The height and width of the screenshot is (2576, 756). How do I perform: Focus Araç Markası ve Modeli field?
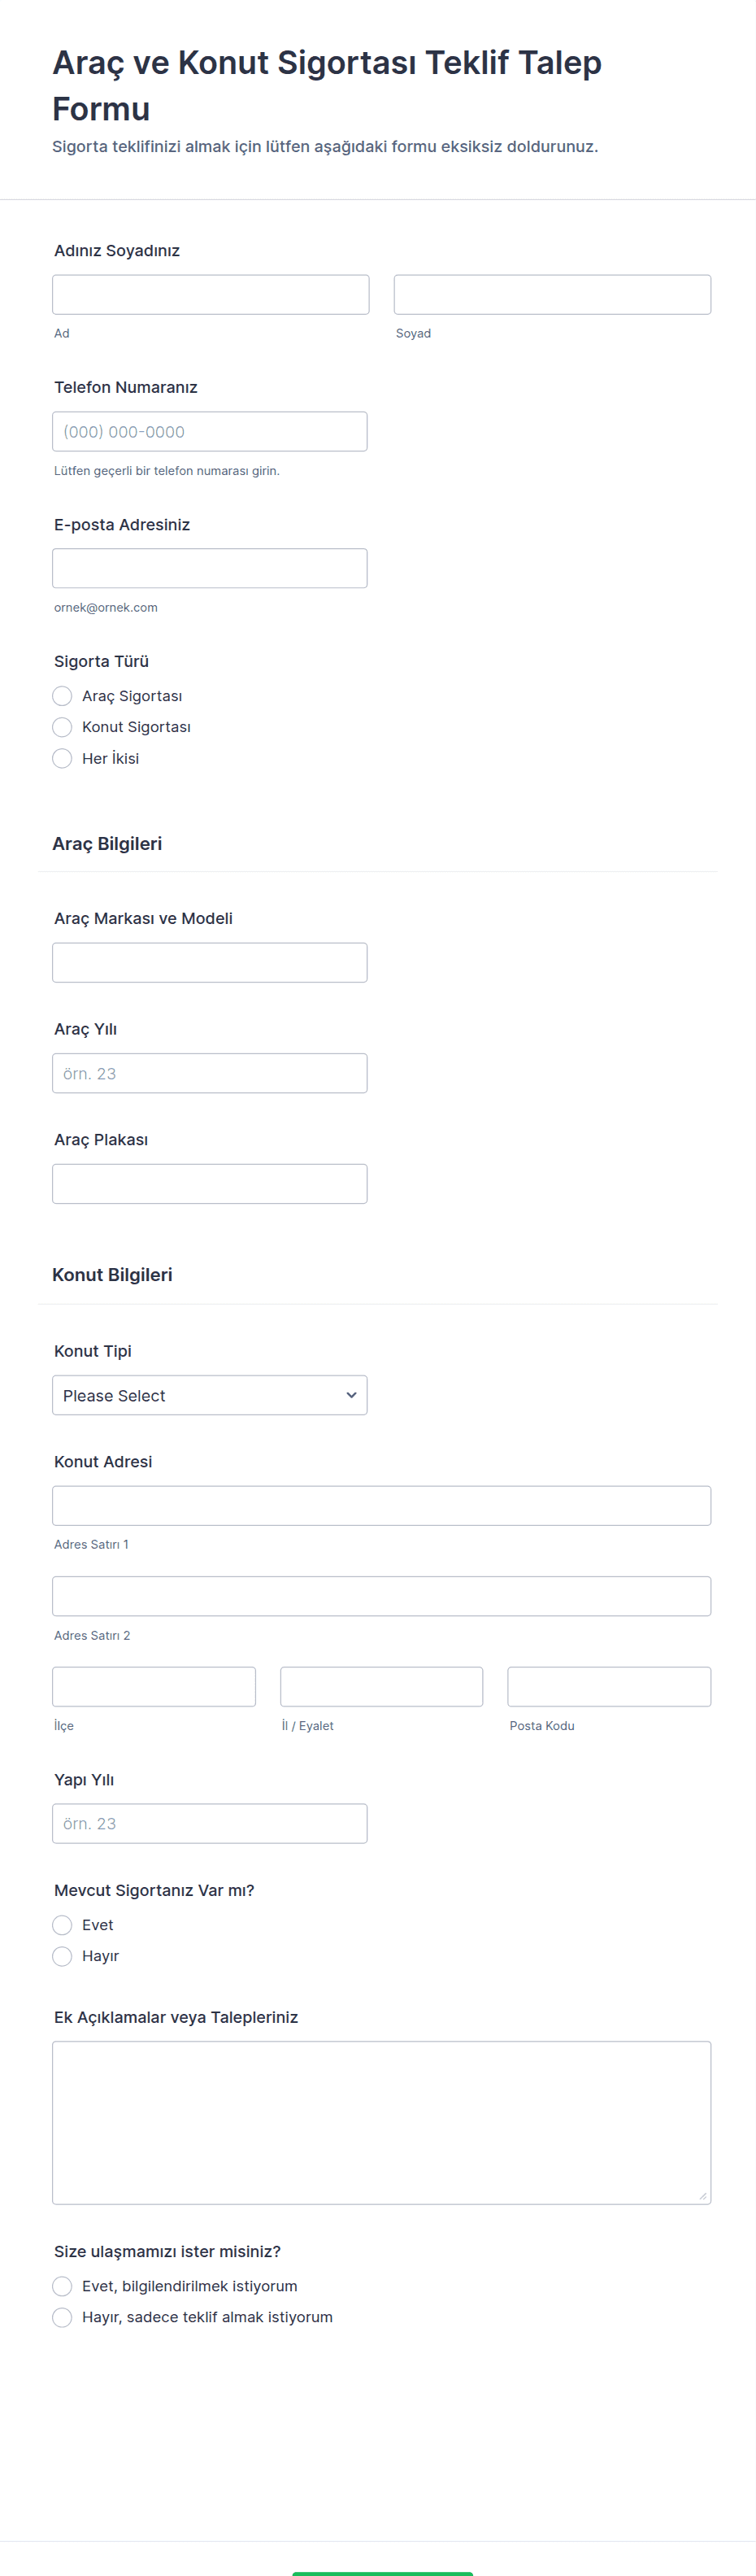209,962
